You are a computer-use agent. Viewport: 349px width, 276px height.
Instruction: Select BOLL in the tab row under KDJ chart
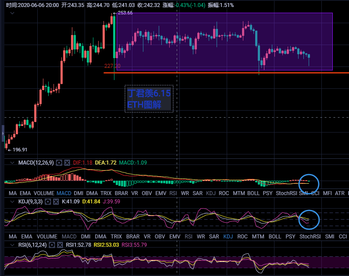coord(275,236)
